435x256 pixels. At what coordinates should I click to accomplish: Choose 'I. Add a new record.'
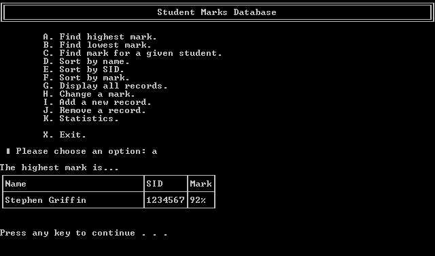[x=97, y=102]
